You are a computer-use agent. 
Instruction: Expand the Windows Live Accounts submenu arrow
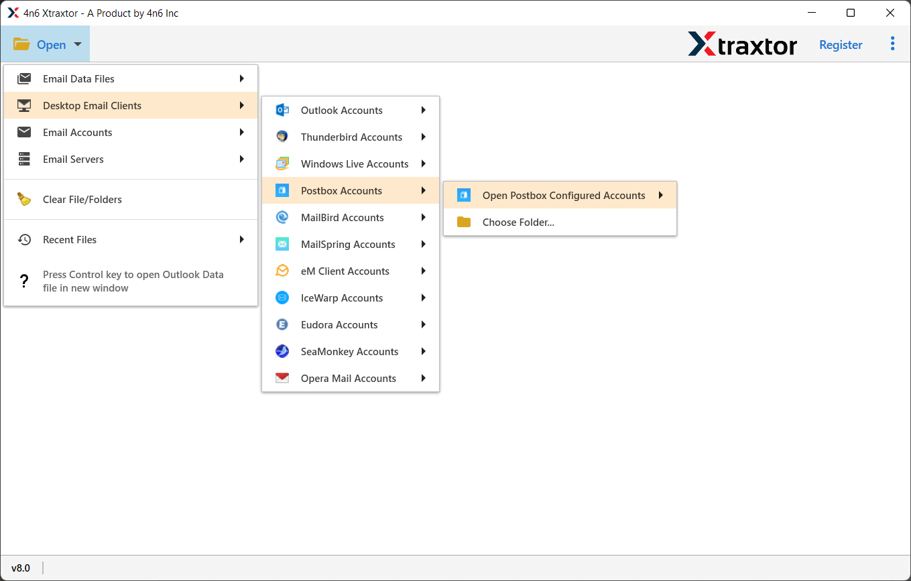423,164
